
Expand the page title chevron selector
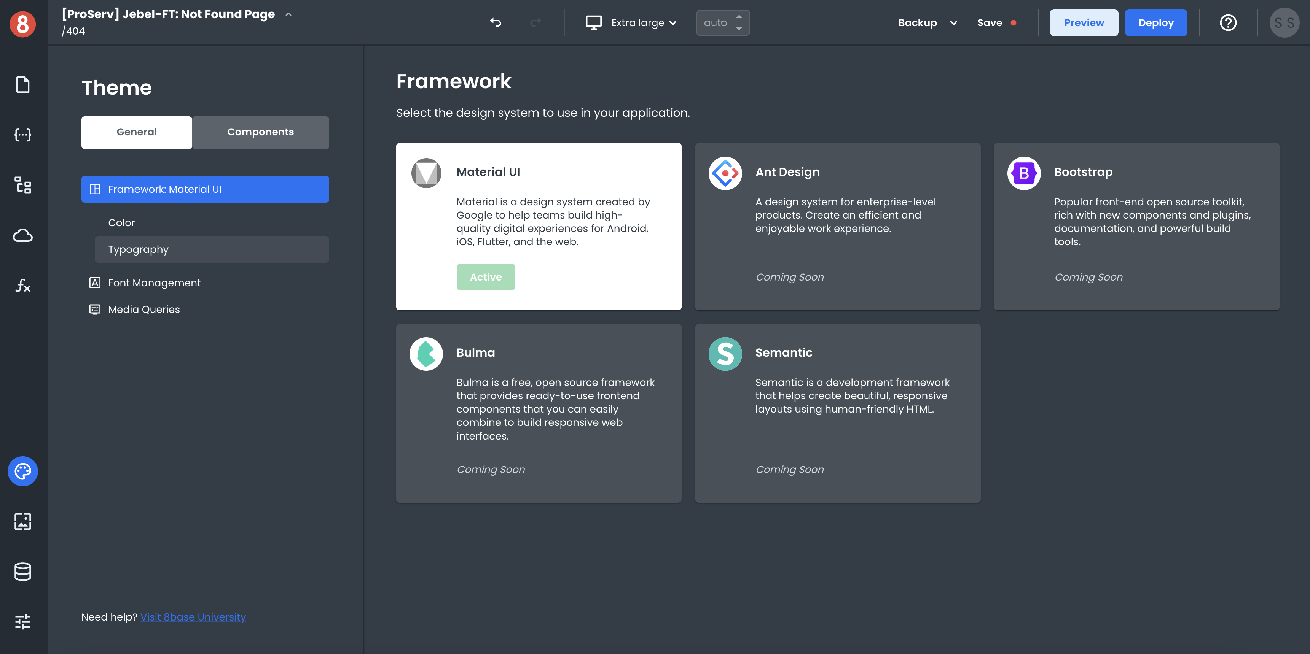(288, 14)
